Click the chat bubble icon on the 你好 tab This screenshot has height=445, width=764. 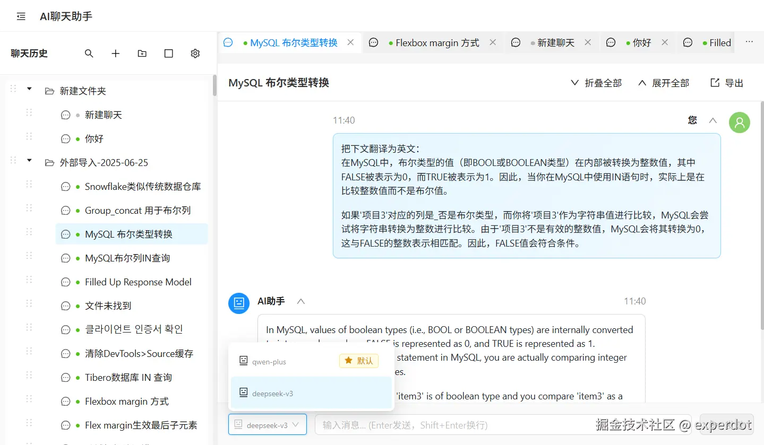tap(611, 42)
